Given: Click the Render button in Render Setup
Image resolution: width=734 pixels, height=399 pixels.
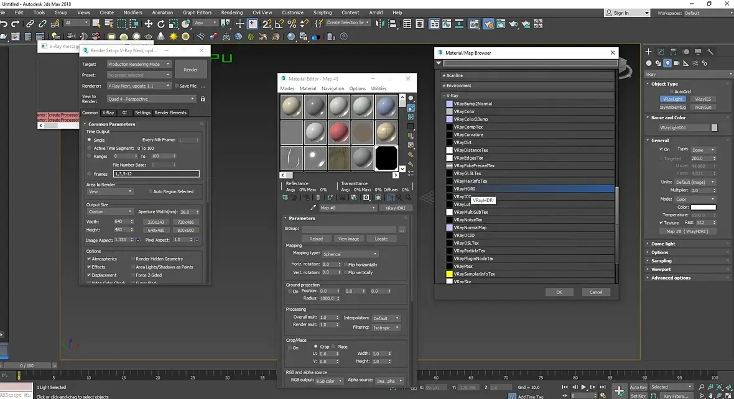Looking at the screenshot, I should coord(190,70).
